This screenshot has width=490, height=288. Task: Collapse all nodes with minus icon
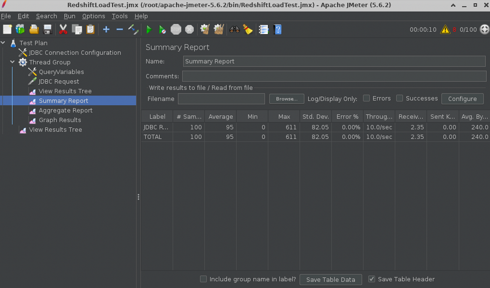point(120,29)
